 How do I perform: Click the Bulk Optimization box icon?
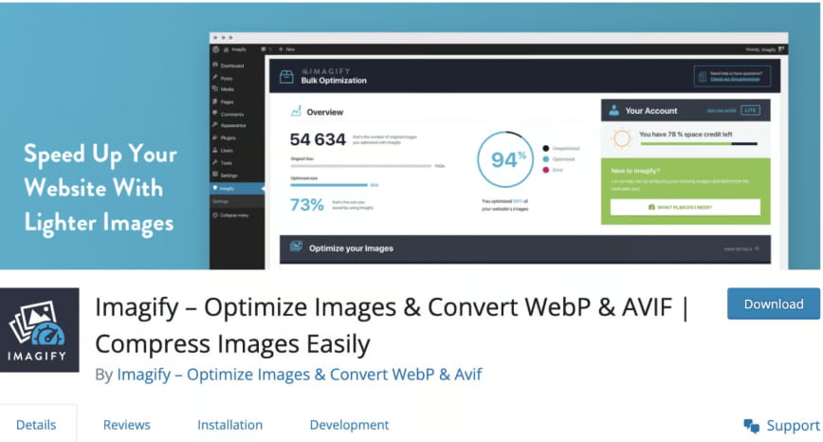[286, 77]
